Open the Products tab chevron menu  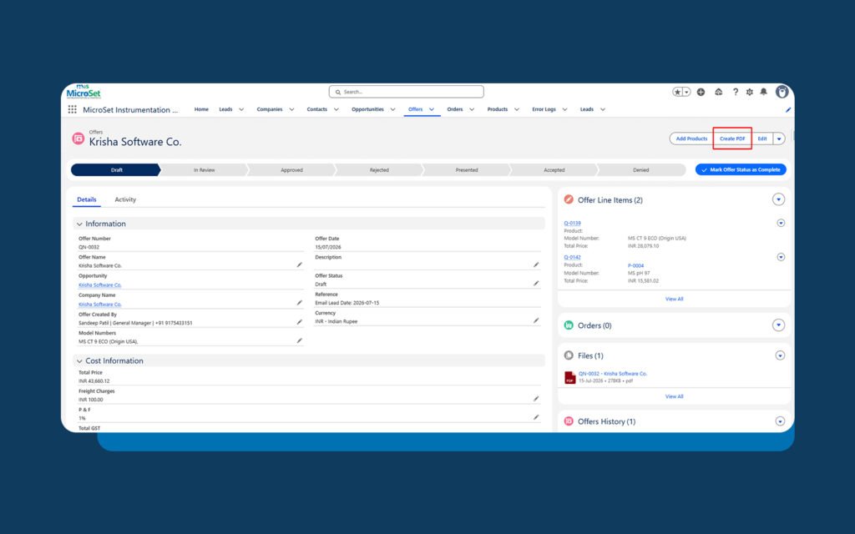pyautogui.click(x=517, y=109)
